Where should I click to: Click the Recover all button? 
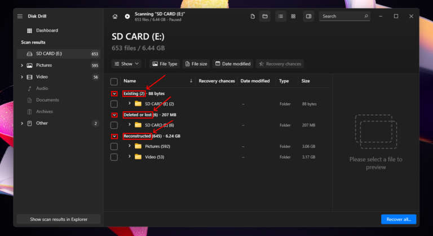399,219
